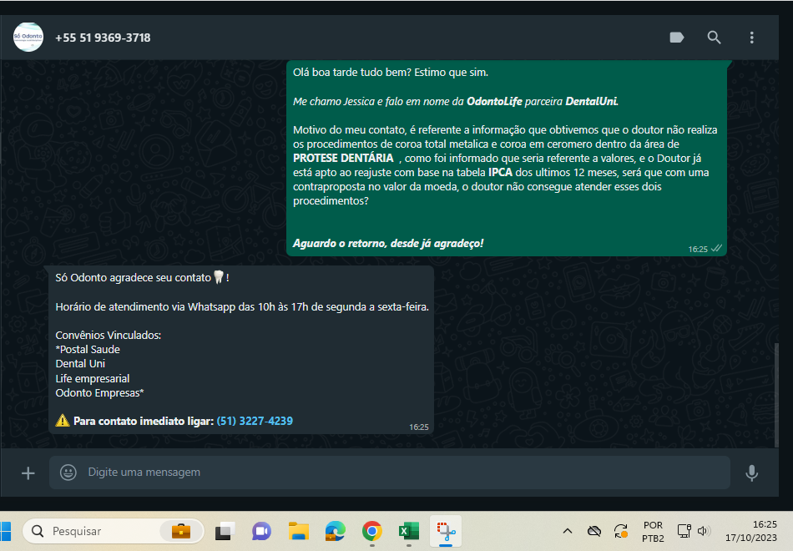The height and width of the screenshot is (551, 793).
Task: Click the received message 16:25 timestamp
Action: pos(419,427)
